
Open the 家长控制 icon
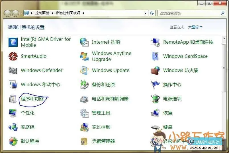point(84,127)
